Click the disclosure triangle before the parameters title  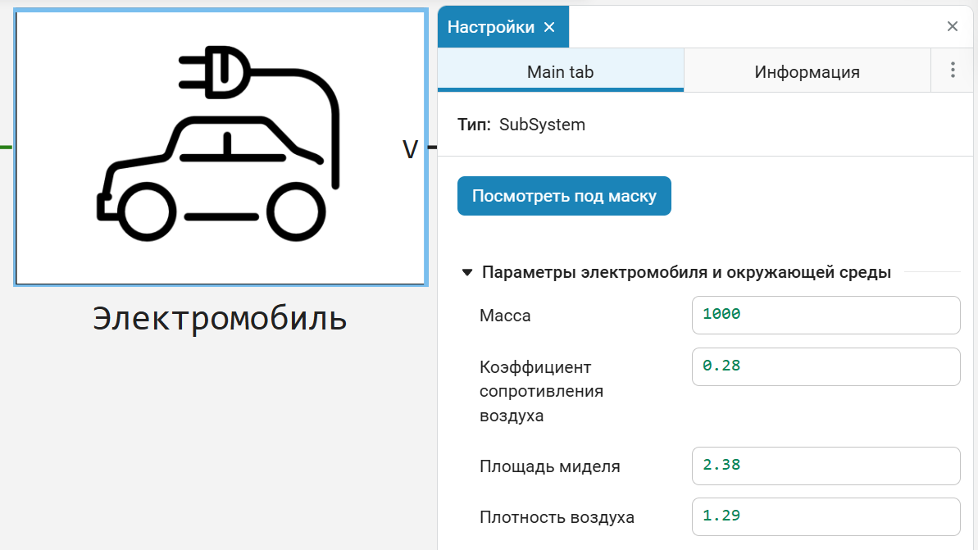tap(466, 272)
